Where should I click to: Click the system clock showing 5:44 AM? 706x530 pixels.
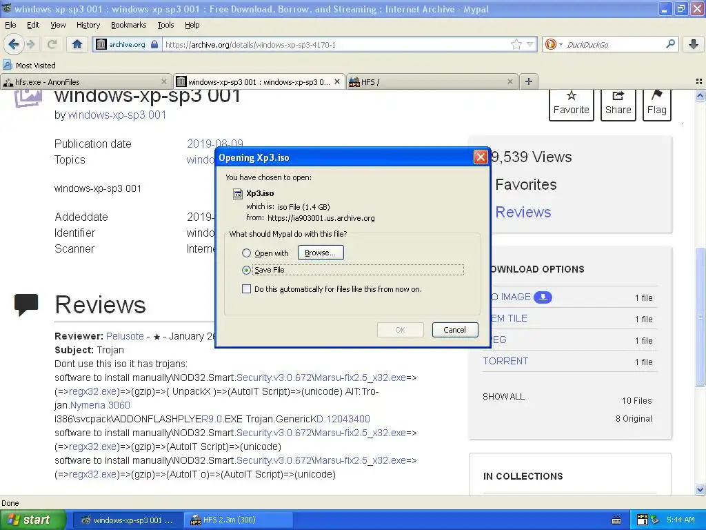pos(680,520)
